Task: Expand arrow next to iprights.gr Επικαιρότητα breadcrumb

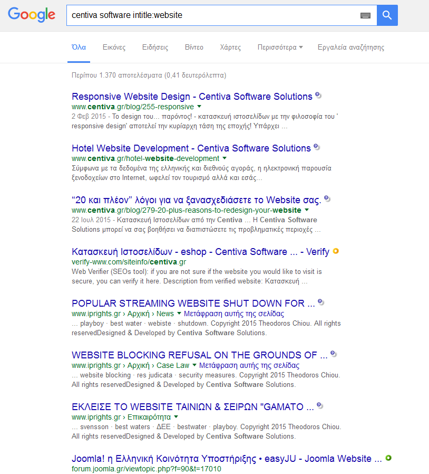Action: point(176,416)
